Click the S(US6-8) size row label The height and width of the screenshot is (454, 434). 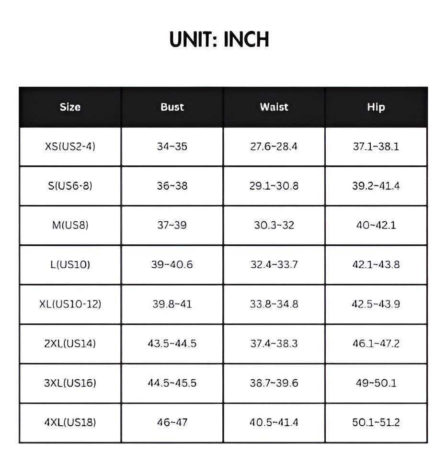(70, 186)
